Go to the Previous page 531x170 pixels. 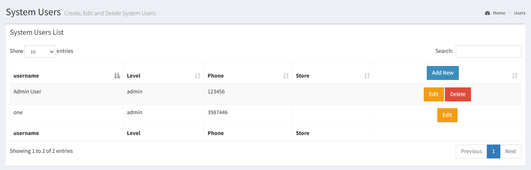tap(471, 151)
